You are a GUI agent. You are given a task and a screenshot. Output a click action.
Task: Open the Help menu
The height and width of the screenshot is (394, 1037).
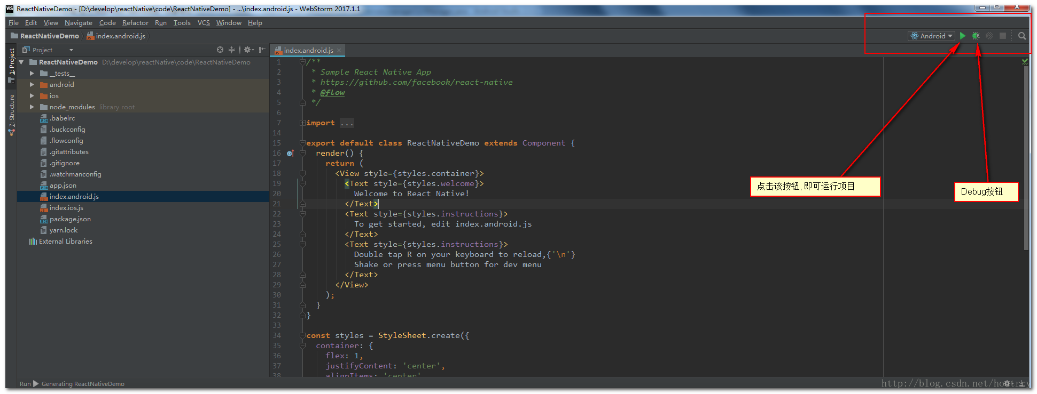255,23
